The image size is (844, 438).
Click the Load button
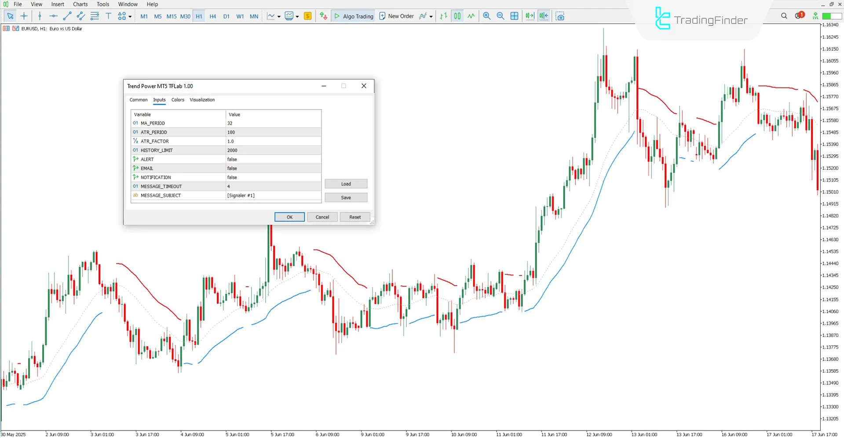pyautogui.click(x=346, y=183)
